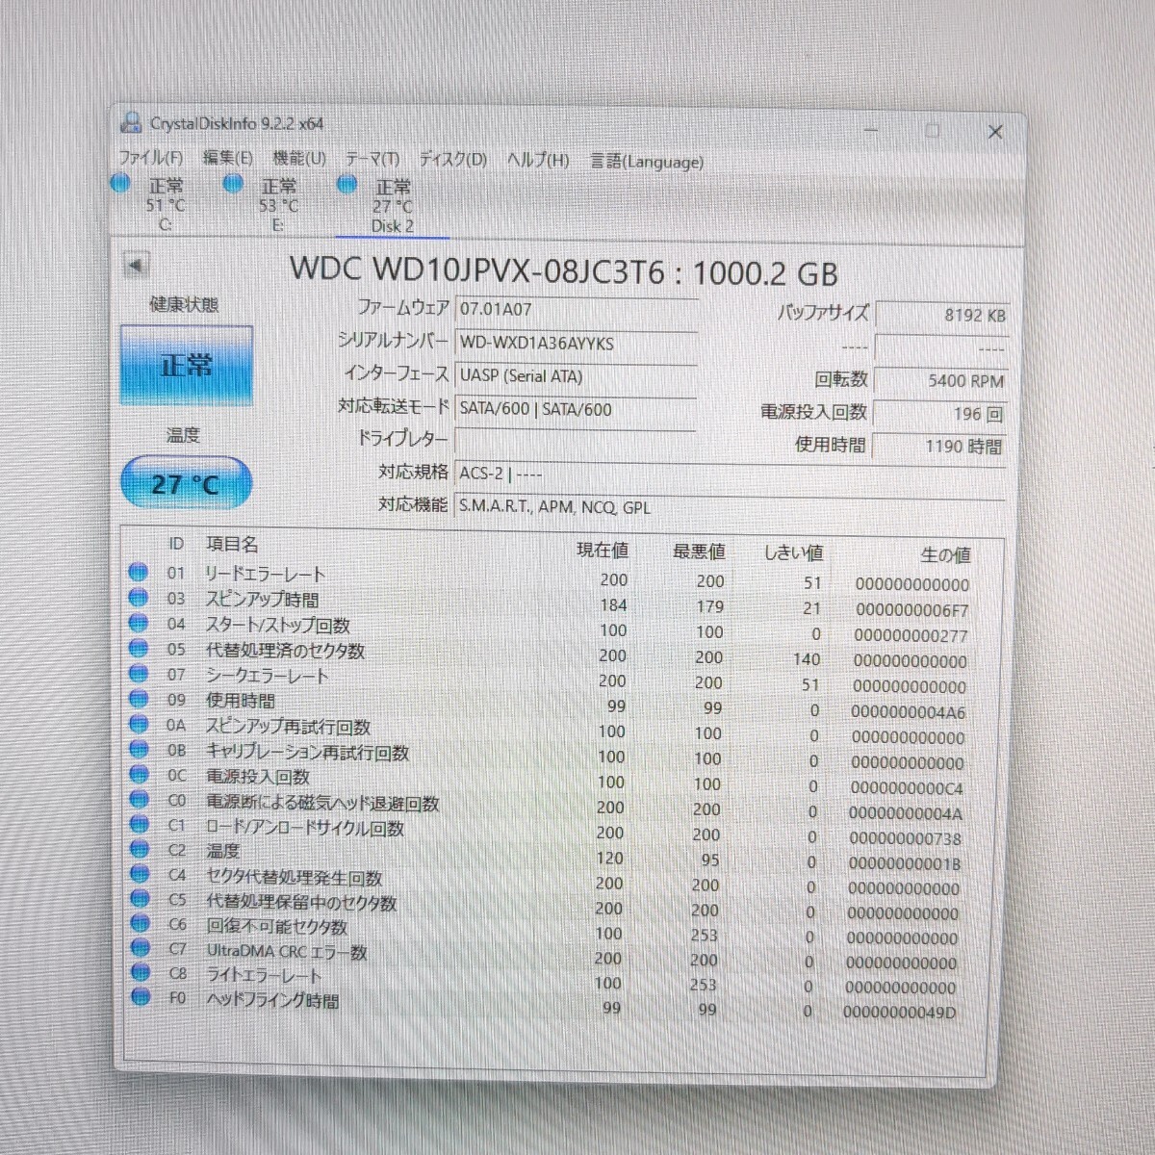Close the CrystalDiskInfo window
This screenshot has height=1155, width=1155.
[x=995, y=132]
